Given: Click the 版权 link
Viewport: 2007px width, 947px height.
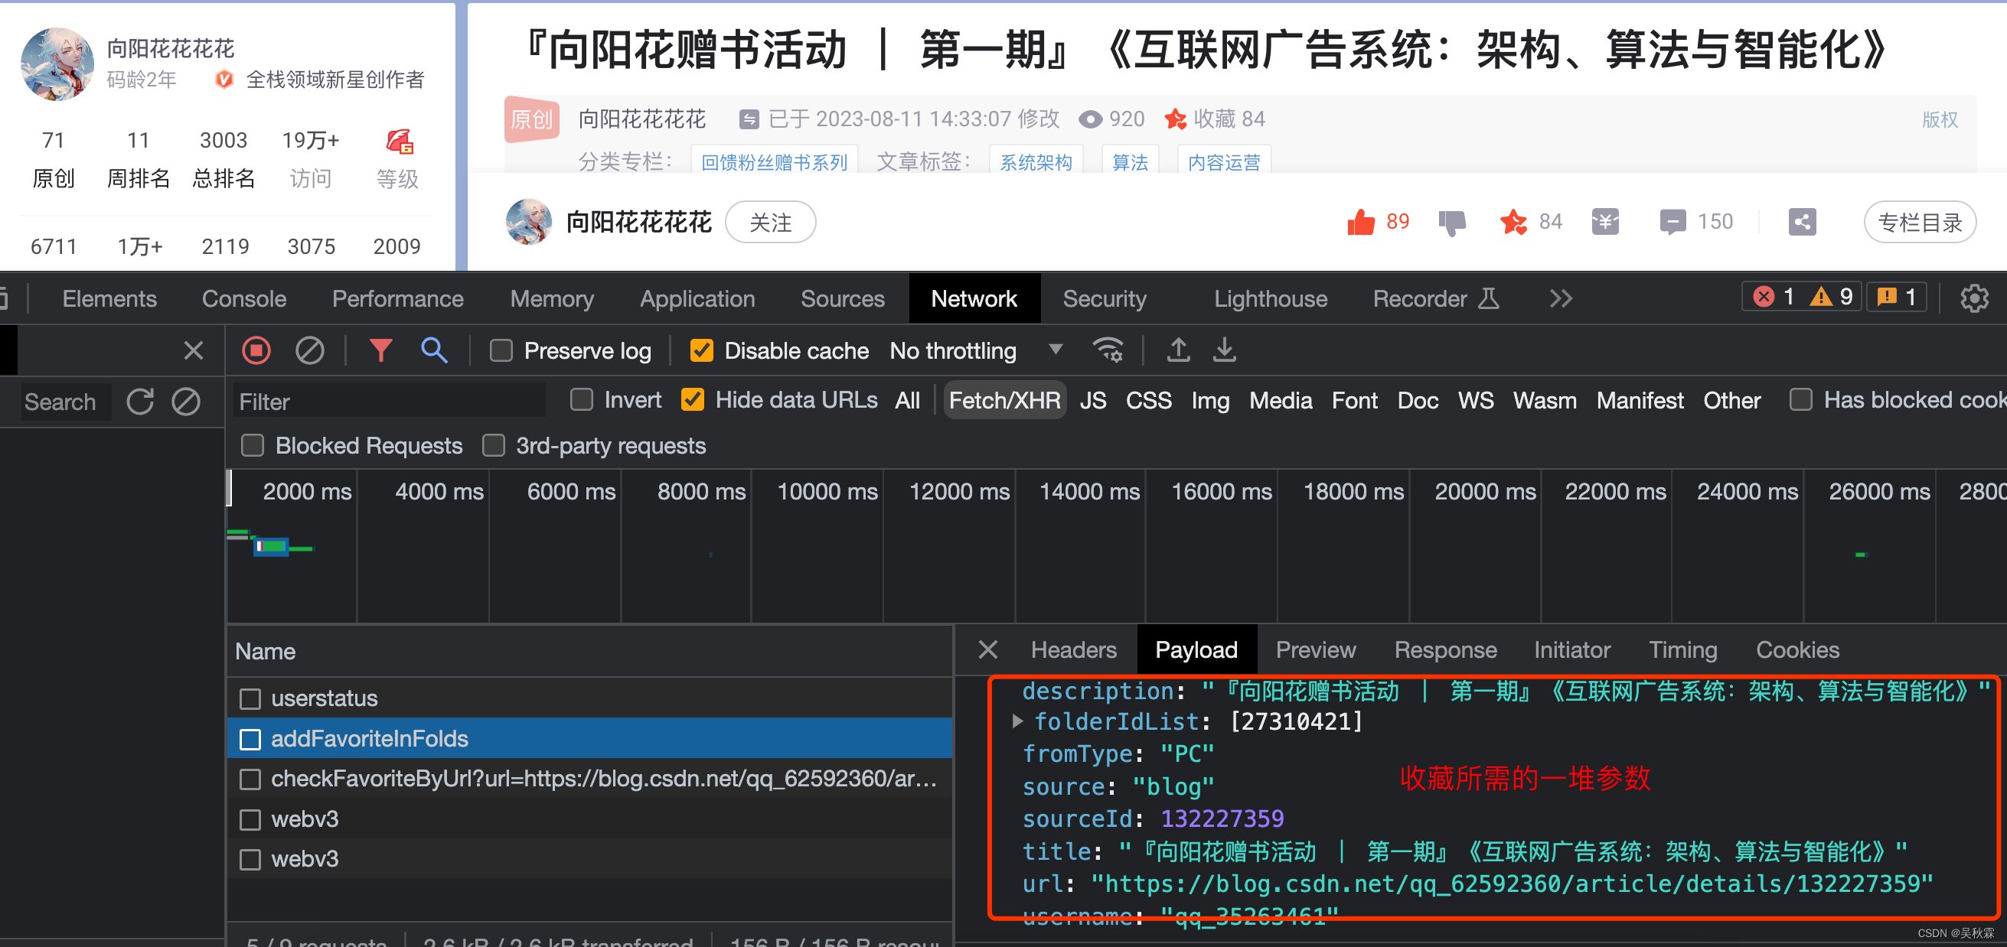Looking at the screenshot, I should (1939, 119).
